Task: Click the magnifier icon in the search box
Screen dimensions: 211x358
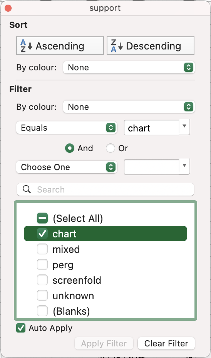Action: coord(27,189)
